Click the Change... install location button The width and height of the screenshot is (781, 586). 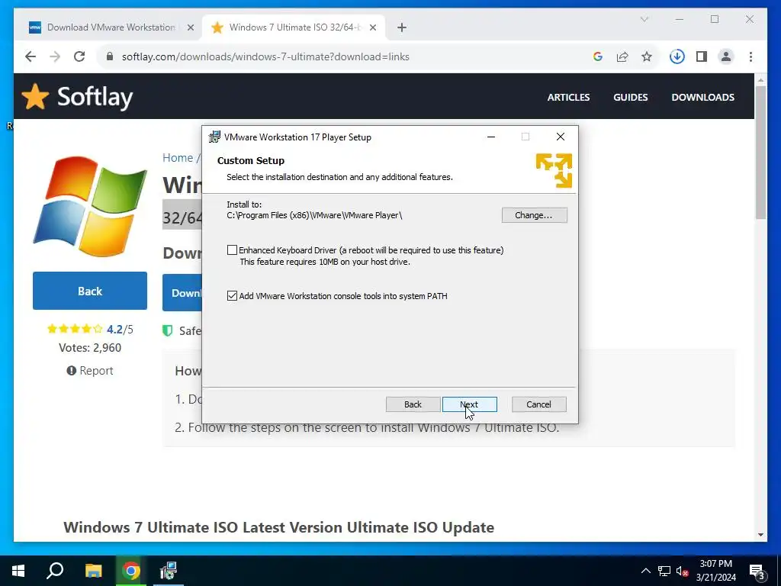point(534,215)
